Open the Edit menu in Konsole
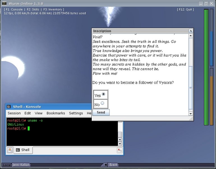The width and height of the screenshot is (216, 169). 27,113
